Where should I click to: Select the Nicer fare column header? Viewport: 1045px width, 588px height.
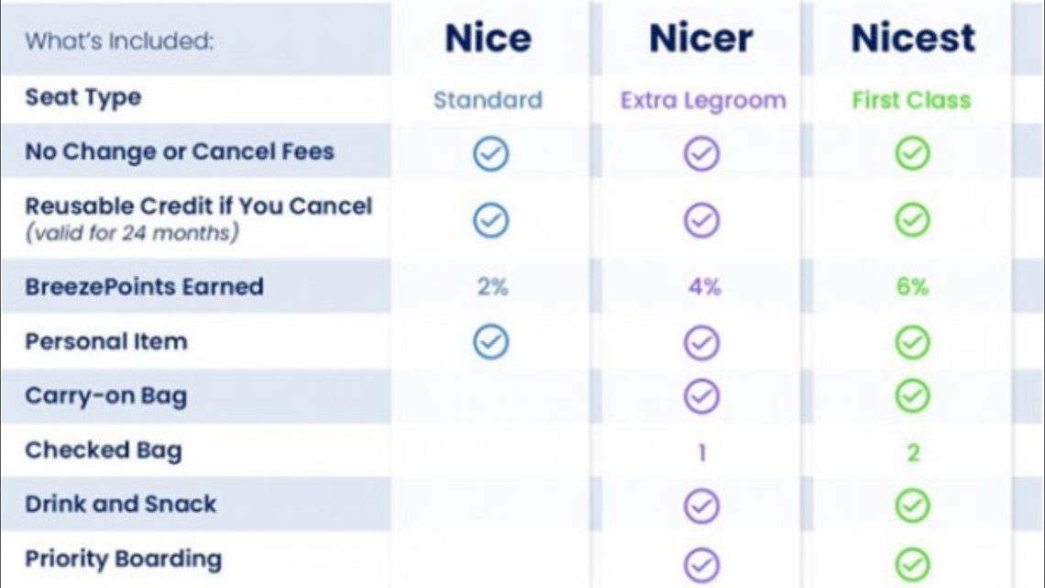coord(701,38)
